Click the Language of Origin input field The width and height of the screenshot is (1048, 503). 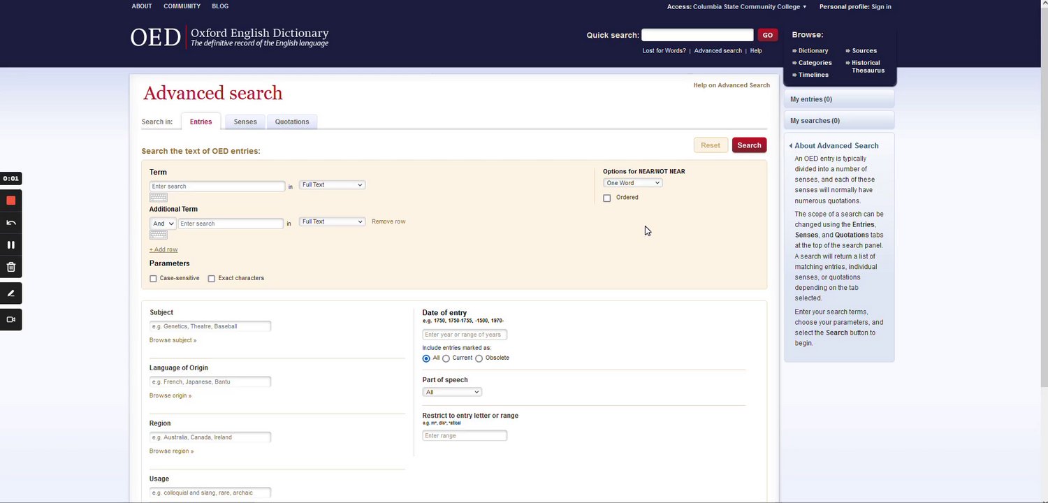[210, 381]
